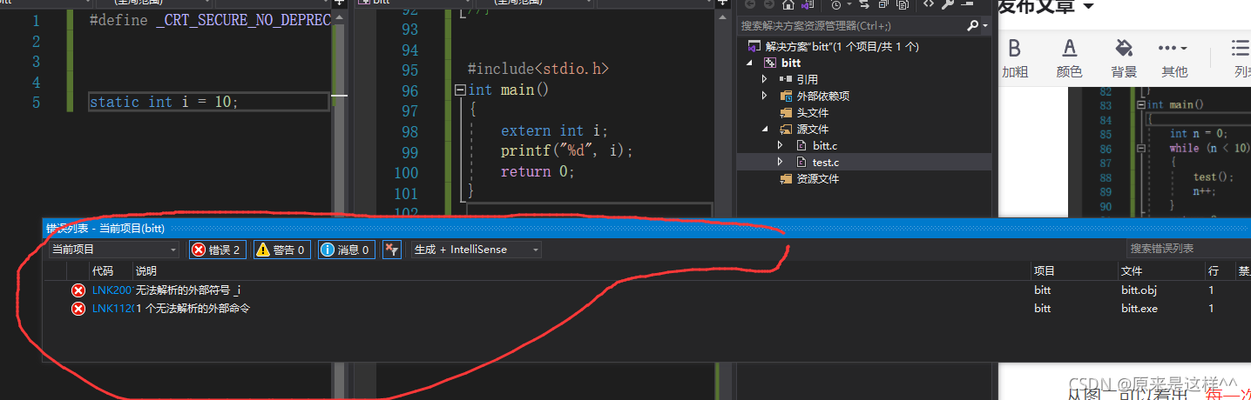Click the error icon on LNK1120 row
Image resolution: width=1251 pixels, height=400 pixels.
coord(78,308)
